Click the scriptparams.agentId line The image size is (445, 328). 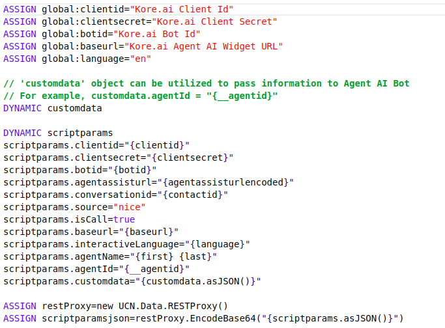pos(96,269)
